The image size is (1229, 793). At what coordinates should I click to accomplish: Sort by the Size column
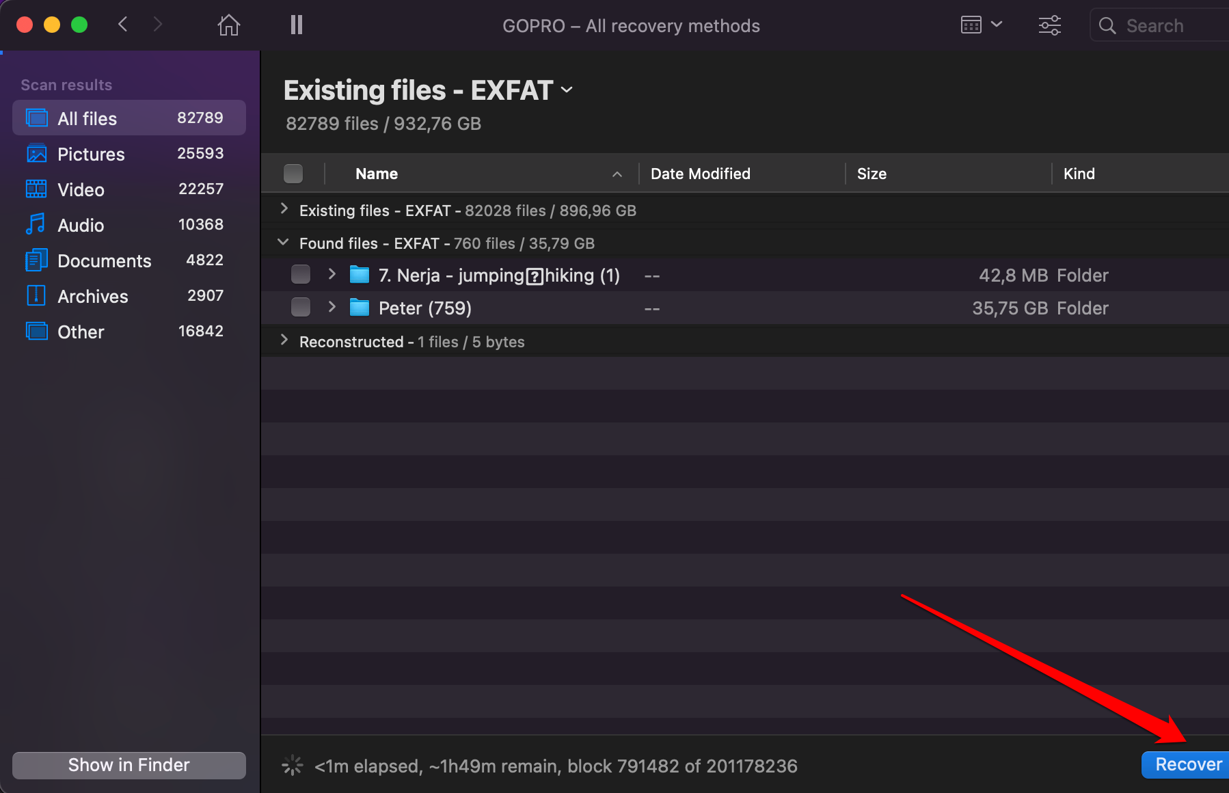(872, 174)
